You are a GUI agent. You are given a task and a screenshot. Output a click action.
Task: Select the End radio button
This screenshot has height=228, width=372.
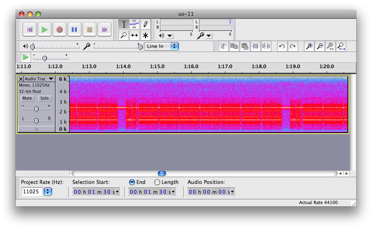click(132, 182)
